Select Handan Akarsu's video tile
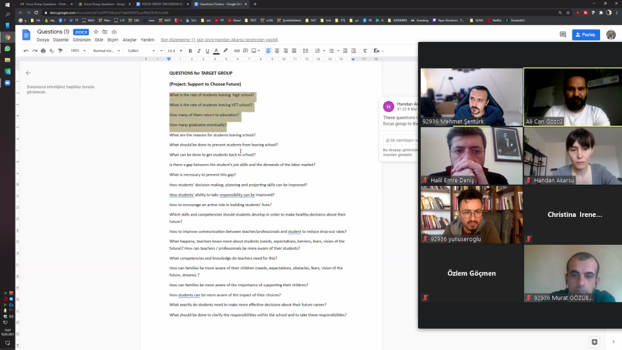The height and width of the screenshot is (350, 622). (573, 156)
